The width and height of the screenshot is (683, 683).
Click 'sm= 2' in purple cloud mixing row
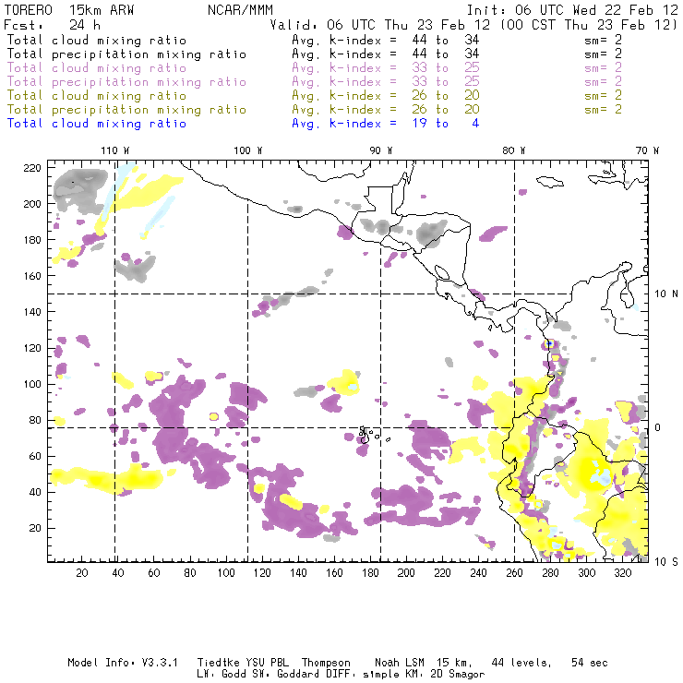click(x=603, y=68)
